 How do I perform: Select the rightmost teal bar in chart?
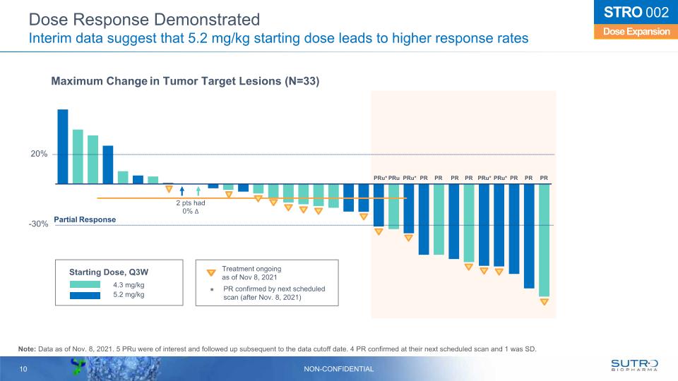click(x=544, y=240)
